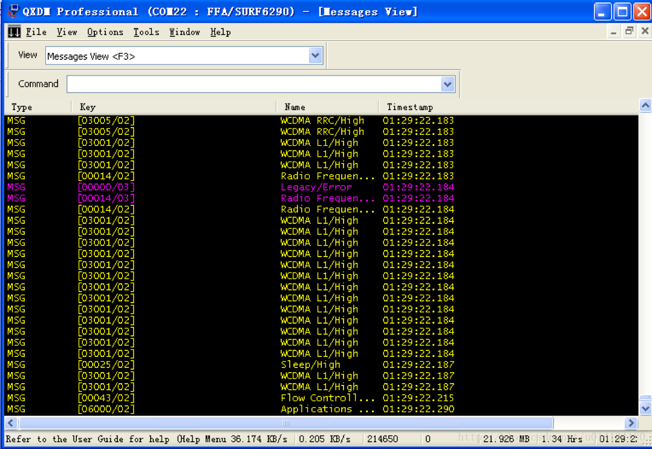The width and height of the screenshot is (652, 449).
Task: Open the File menu
Action: click(x=36, y=32)
